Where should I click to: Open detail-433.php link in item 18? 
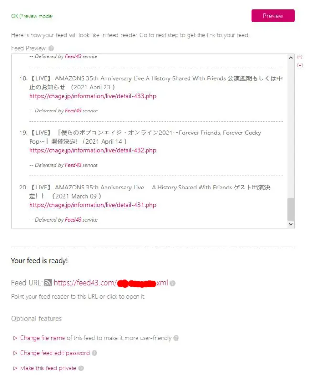(x=93, y=96)
